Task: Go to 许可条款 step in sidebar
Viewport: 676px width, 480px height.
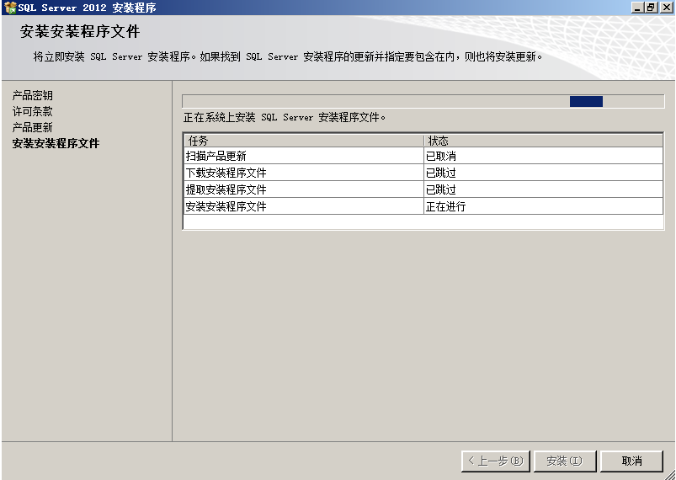Action: tap(32, 111)
